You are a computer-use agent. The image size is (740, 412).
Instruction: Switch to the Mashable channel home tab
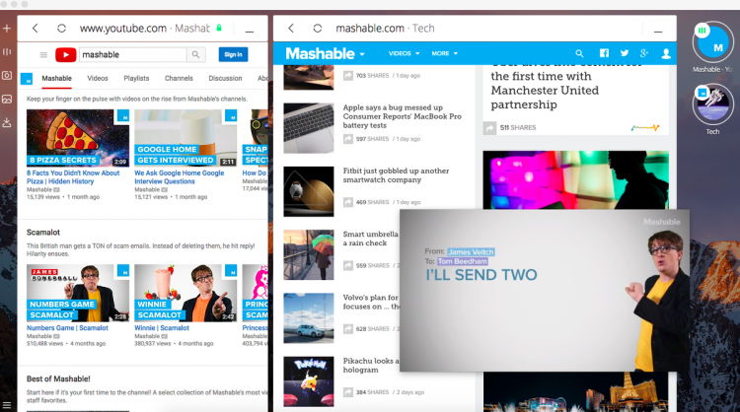click(56, 78)
